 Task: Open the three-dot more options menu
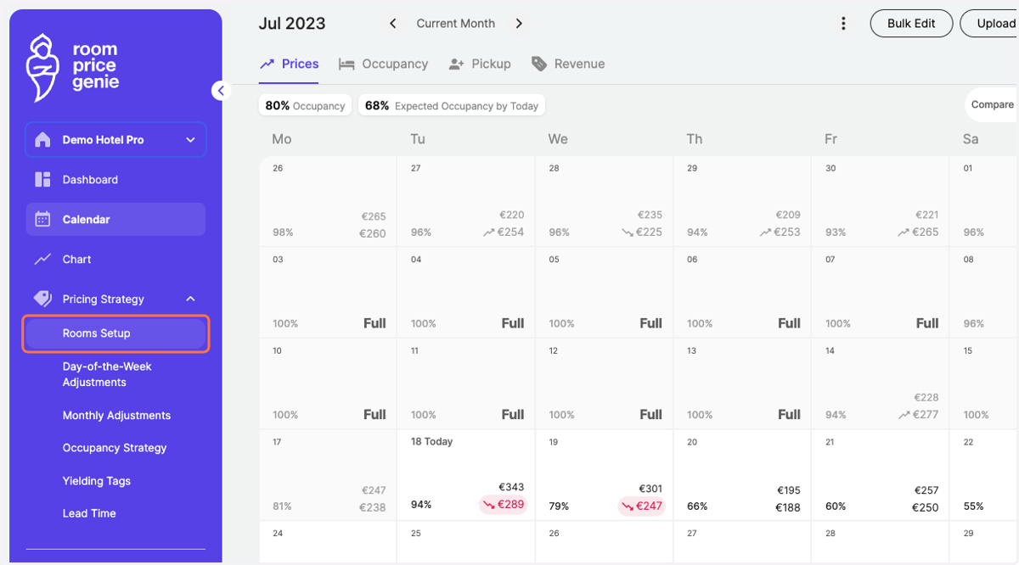coord(843,24)
